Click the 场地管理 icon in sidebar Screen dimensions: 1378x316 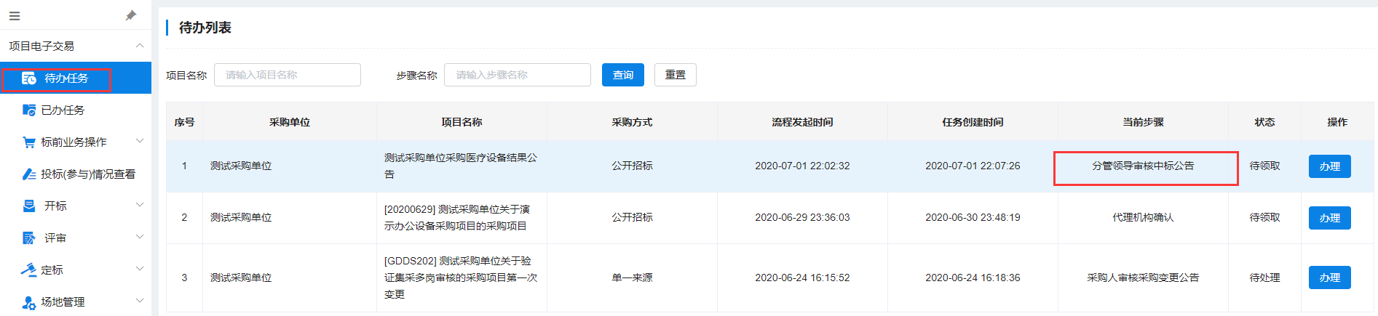click(29, 302)
